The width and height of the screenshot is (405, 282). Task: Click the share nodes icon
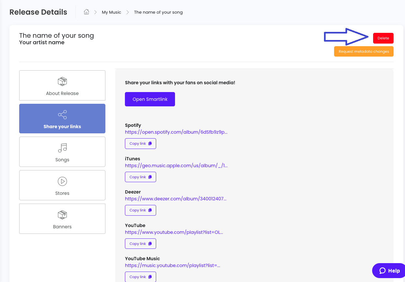62,114
